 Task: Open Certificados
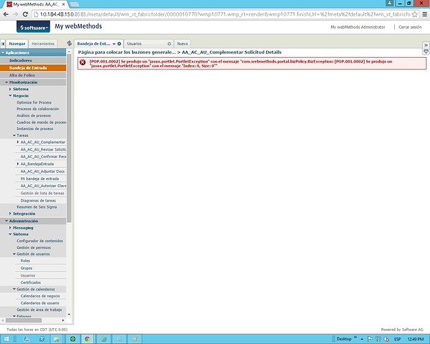(x=31, y=282)
